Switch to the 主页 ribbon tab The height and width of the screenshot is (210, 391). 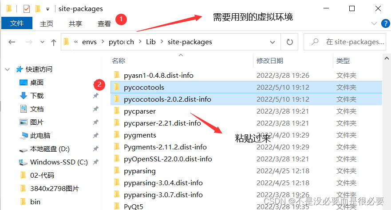point(47,23)
